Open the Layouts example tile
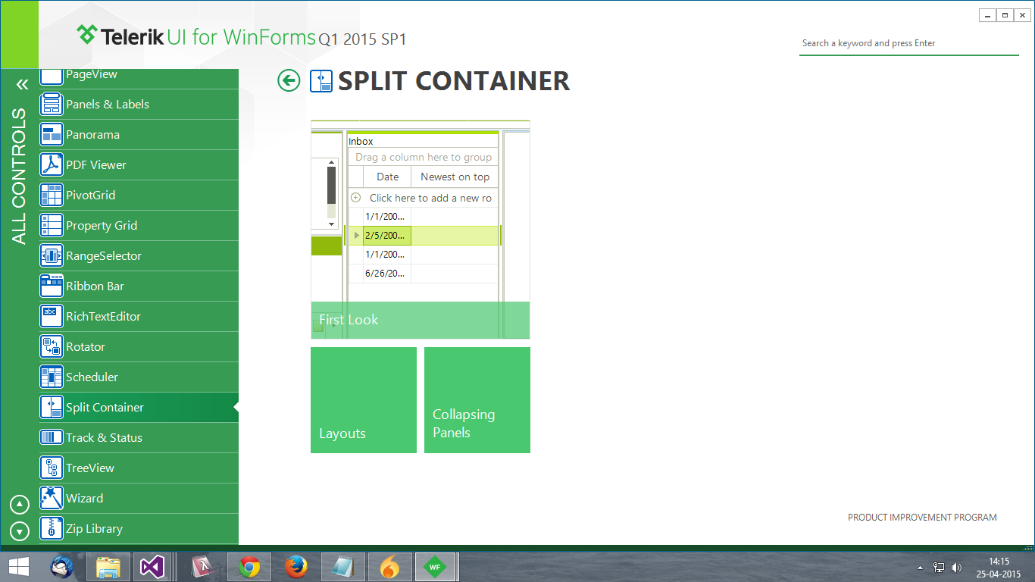Image resolution: width=1035 pixels, height=582 pixels. pos(364,400)
